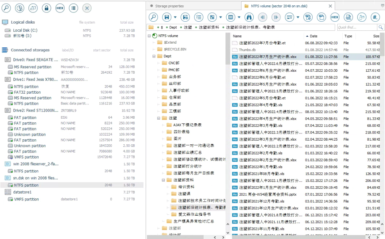Click the floppy disk save icon

[167, 17]
